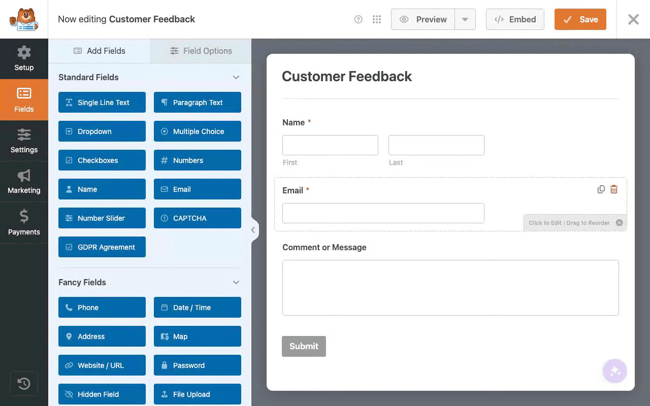Viewport: 650px width, 406px height.
Task: Click the First name input box
Action: pyautogui.click(x=330, y=145)
